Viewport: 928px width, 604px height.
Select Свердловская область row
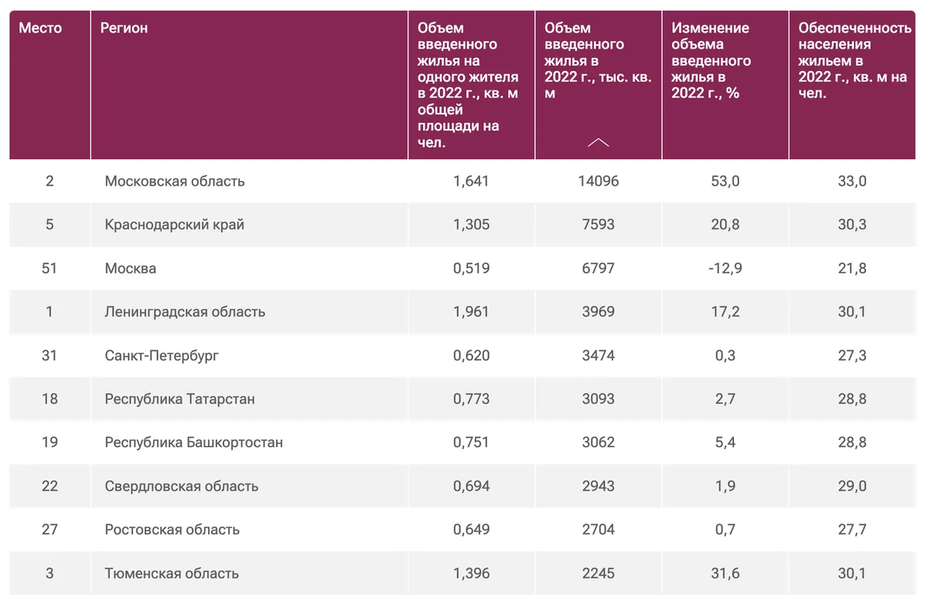click(464, 486)
